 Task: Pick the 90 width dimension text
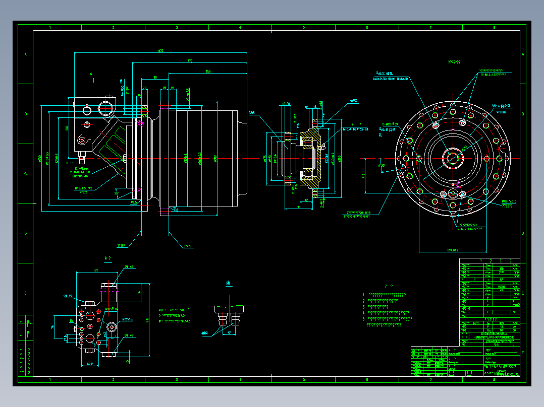click(155, 78)
